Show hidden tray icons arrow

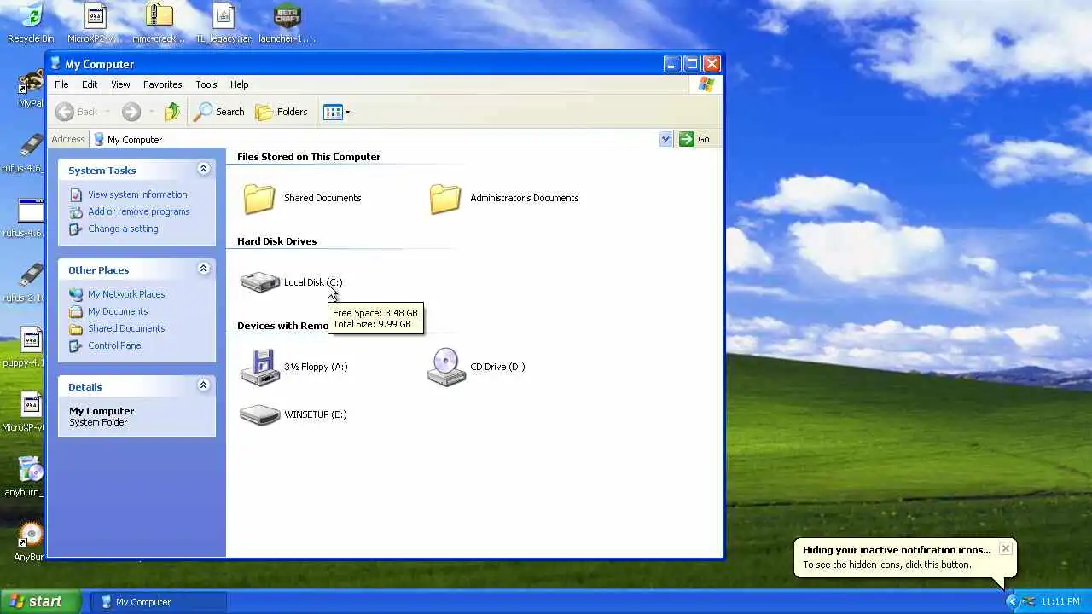coord(1013,601)
